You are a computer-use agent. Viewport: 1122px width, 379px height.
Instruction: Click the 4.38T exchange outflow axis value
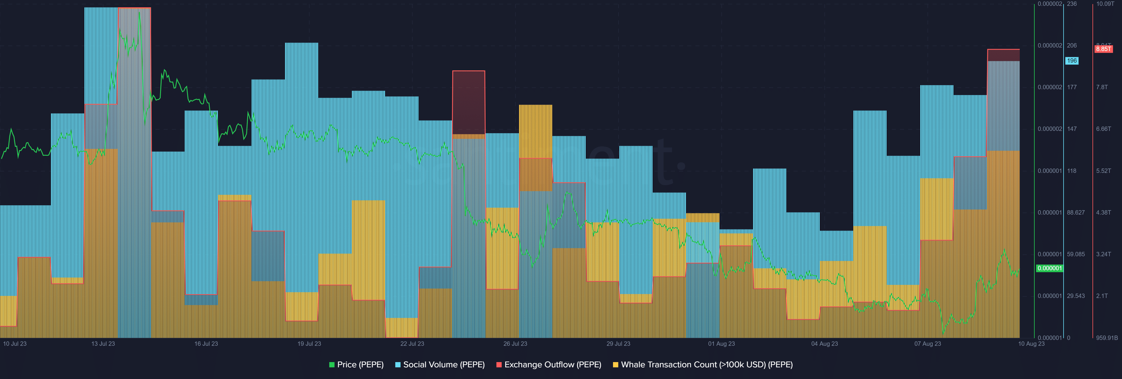point(1103,213)
